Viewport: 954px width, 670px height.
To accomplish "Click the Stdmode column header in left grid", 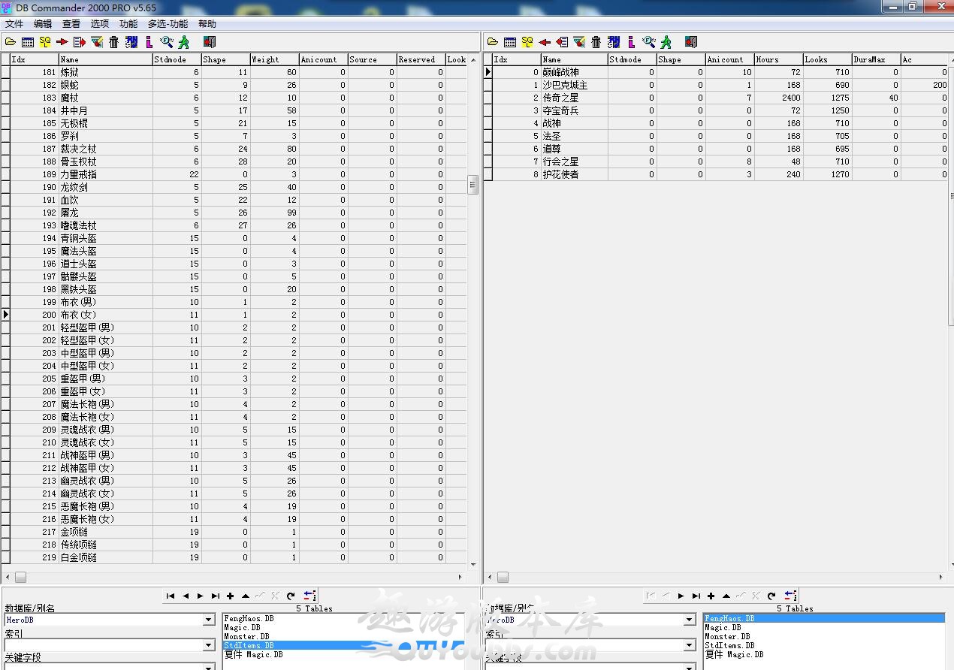I will [x=177, y=59].
